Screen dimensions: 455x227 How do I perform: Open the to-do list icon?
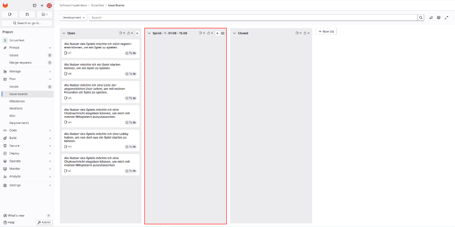click(44, 14)
